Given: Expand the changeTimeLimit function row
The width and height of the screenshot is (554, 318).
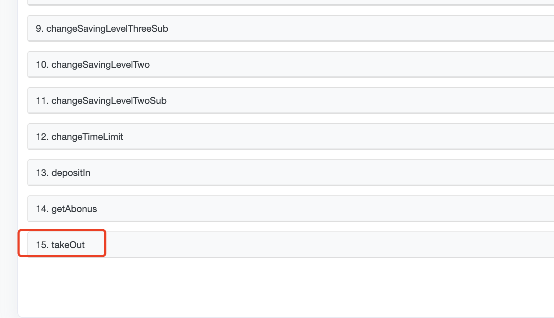Looking at the screenshot, I should coord(289,137).
